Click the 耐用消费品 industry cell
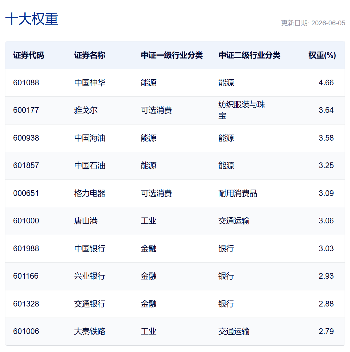Image resolution: width=350 pixels, height=352 pixels. [x=238, y=193]
